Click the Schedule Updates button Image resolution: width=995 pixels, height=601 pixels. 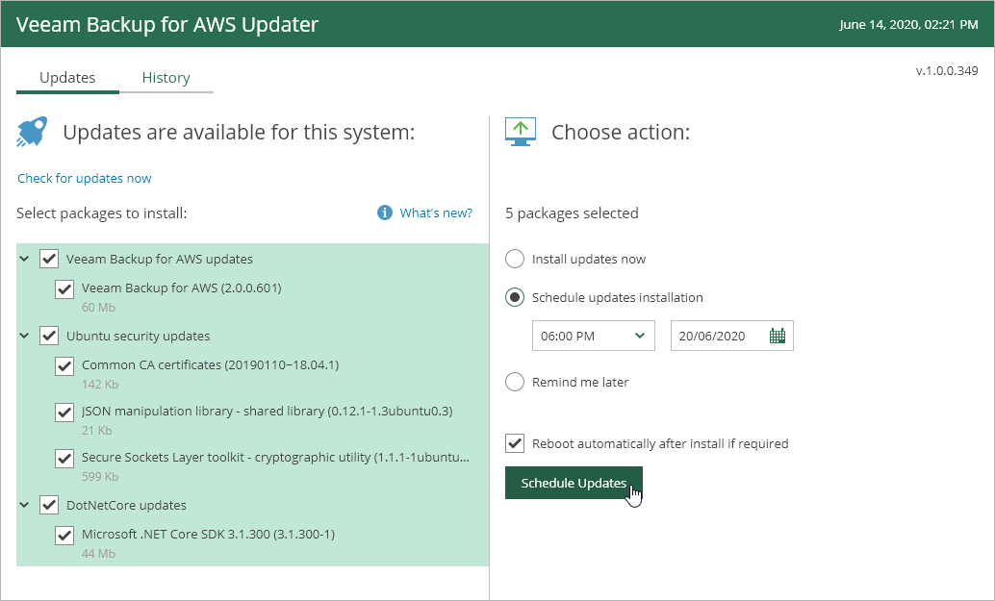click(574, 483)
